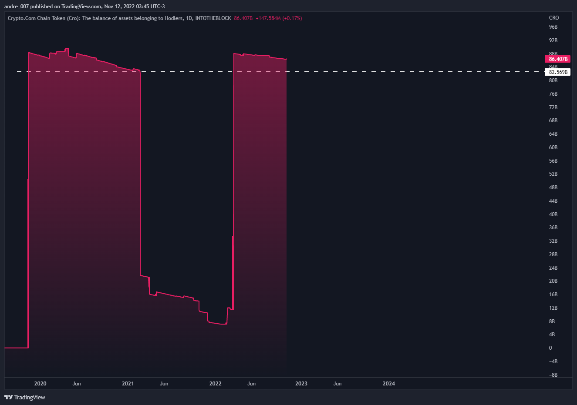Click the 24B tick on price axis

(553, 268)
